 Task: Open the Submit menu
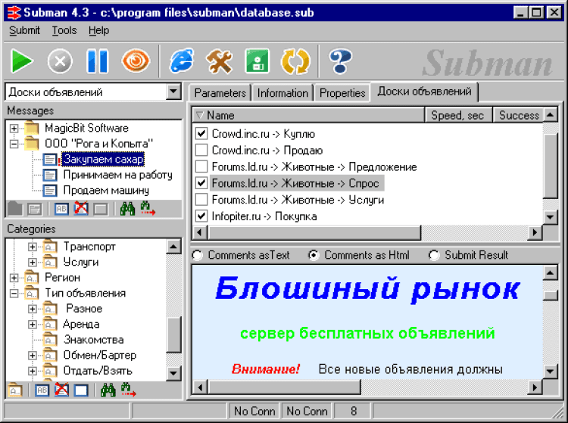24,30
